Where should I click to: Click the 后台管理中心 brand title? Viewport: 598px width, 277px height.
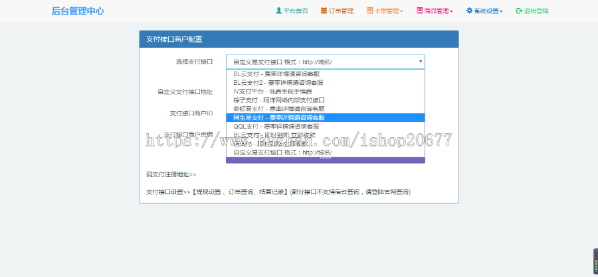pyautogui.click(x=78, y=11)
